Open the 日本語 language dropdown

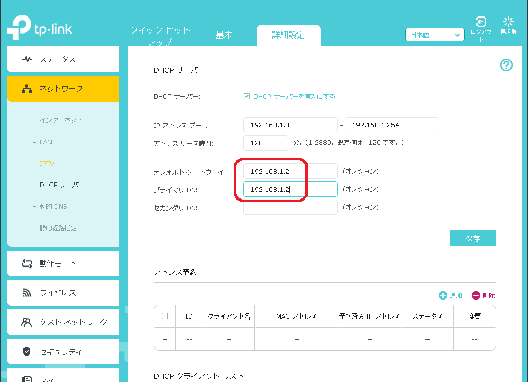435,35
